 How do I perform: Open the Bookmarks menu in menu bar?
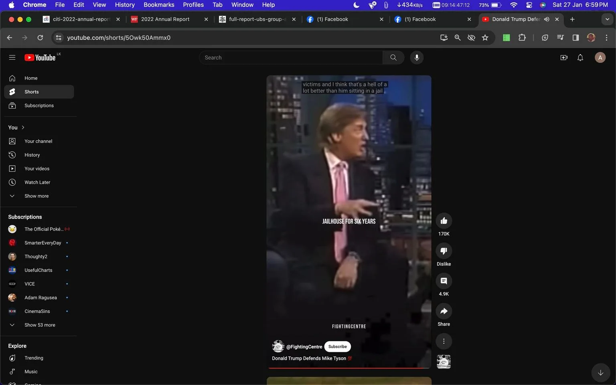[x=159, y=5]
